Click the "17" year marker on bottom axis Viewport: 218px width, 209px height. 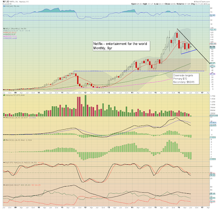pos(202,208)
